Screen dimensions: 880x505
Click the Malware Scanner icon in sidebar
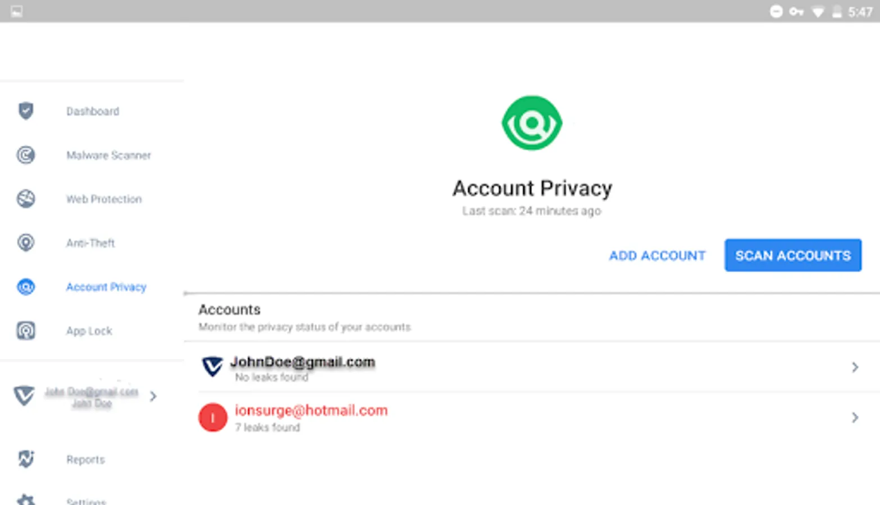click(x=26, y=155)
